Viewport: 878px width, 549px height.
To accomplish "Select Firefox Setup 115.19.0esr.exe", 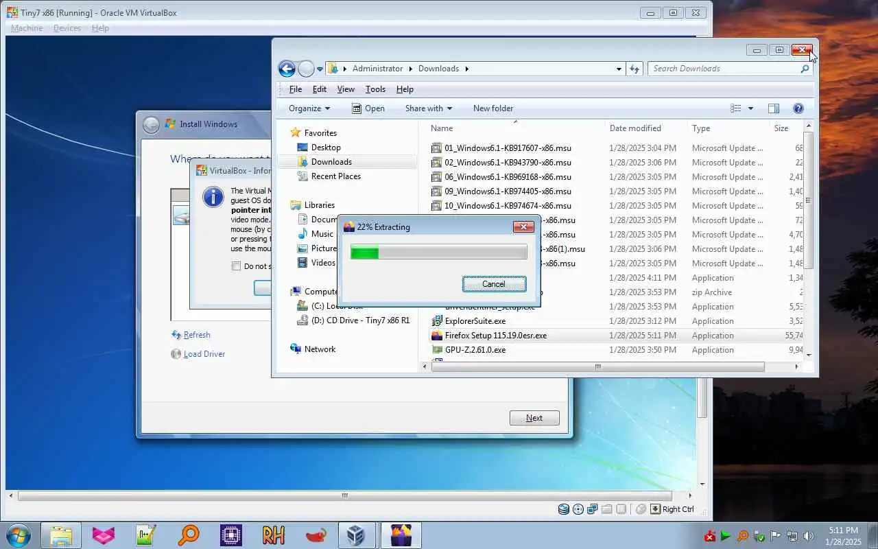I will [x=496, y=336].
